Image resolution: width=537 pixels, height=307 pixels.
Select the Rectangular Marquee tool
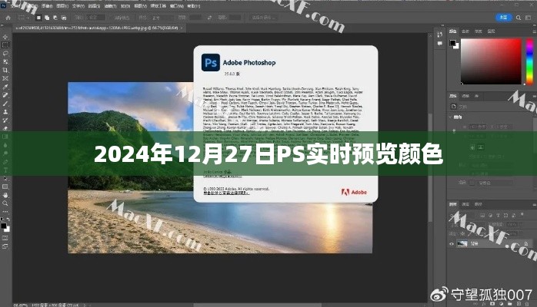[5, 45]
